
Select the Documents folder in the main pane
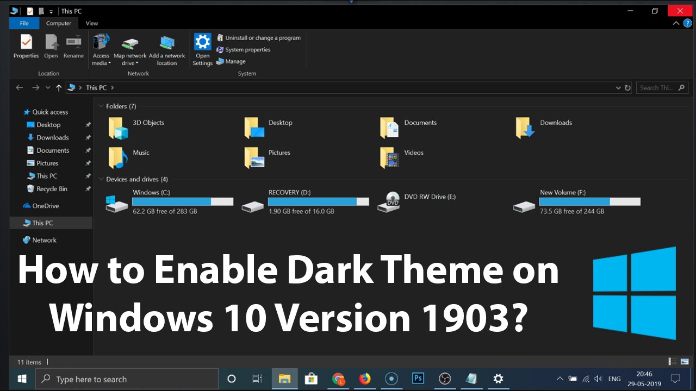point(408,128)
